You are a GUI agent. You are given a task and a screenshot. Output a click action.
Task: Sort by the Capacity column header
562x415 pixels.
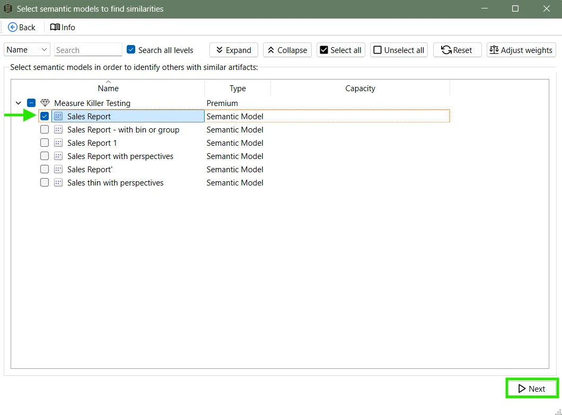tap(360, 88)
